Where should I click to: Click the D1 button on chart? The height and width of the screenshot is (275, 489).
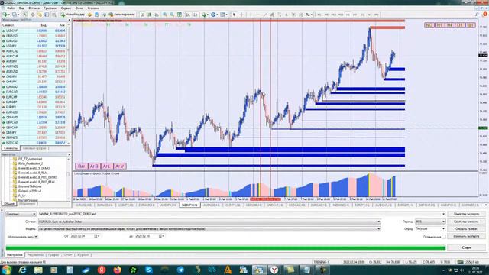pyautogui.click(x=460, y=25)
